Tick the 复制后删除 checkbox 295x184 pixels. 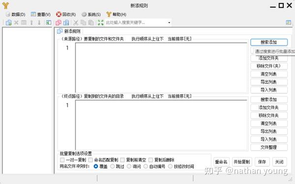coord(151,160)
